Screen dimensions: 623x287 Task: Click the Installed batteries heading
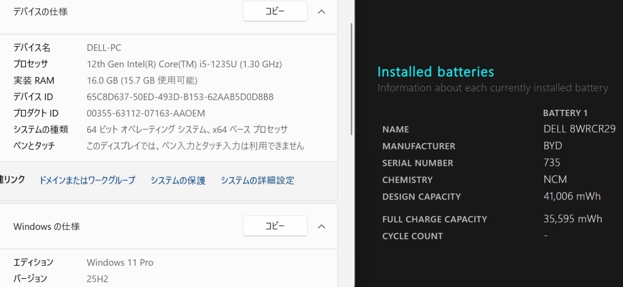[x=435, y=72]
